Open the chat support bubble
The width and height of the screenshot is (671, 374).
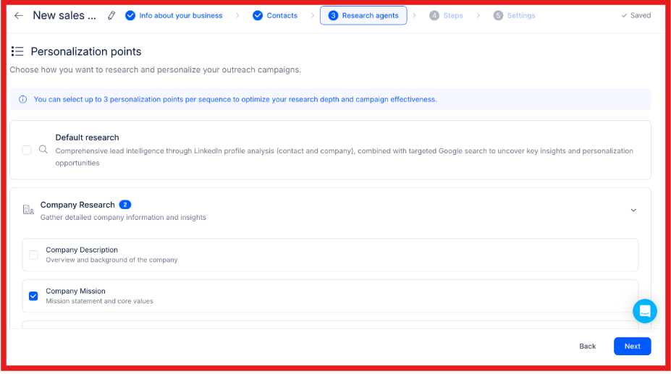point(644,311)
